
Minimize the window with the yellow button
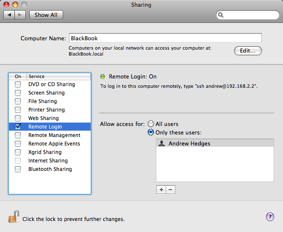click(15, 5)
